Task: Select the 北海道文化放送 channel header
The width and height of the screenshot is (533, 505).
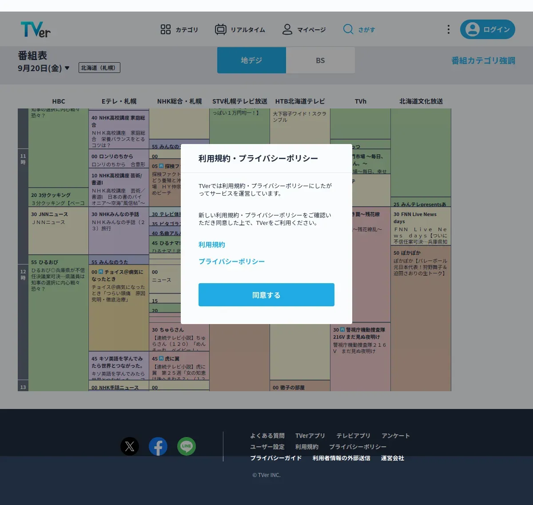Action: pos(421,101)
